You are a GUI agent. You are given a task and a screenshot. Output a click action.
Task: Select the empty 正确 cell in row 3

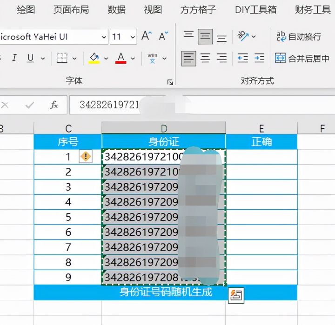[261, 187]
